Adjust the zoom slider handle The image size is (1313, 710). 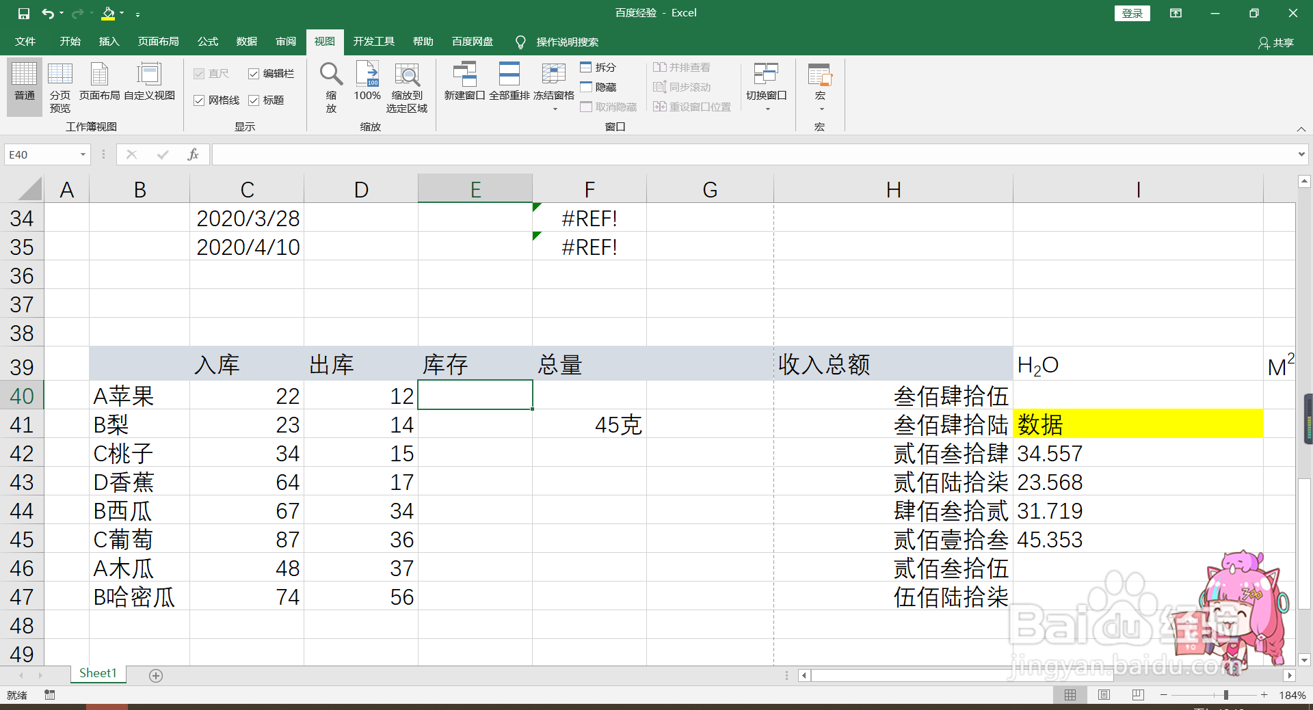click(x=1226, y=695)
